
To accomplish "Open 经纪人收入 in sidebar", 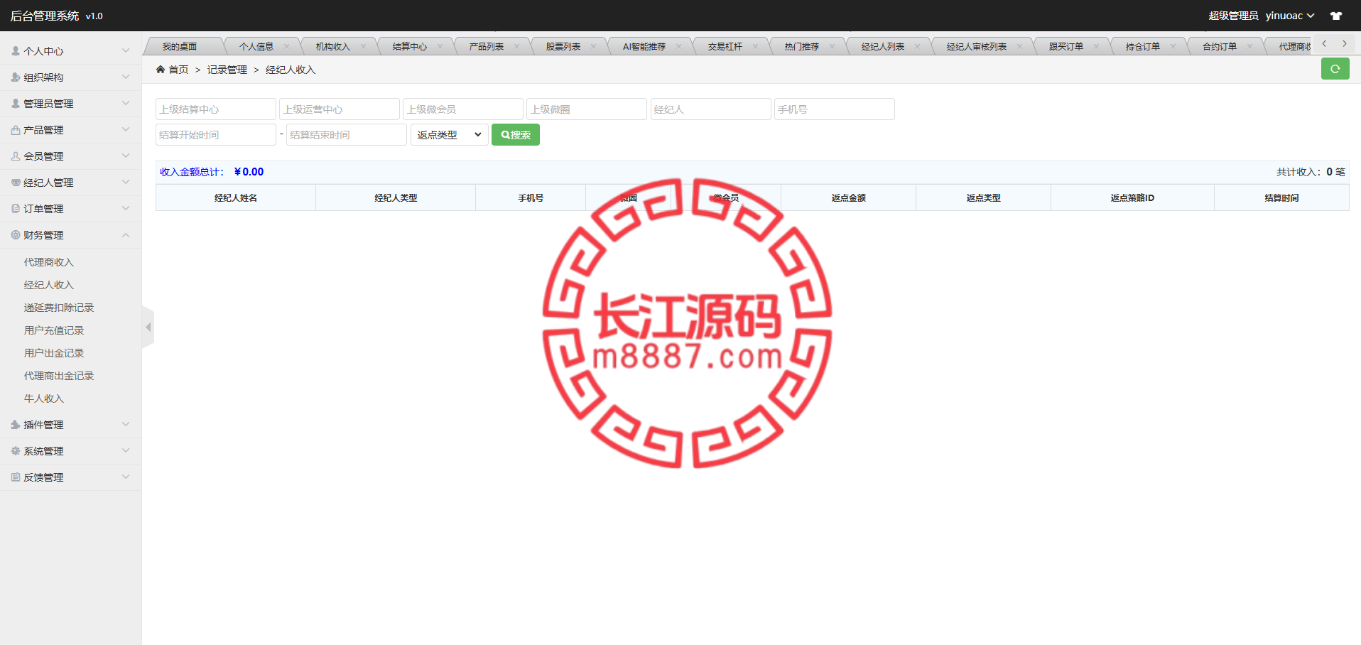I will [49, 285].
